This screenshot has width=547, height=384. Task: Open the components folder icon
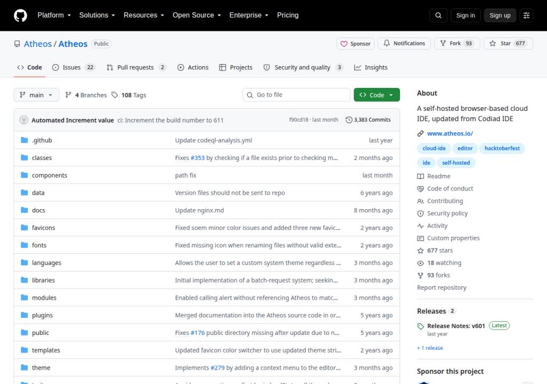pos(24,175)
